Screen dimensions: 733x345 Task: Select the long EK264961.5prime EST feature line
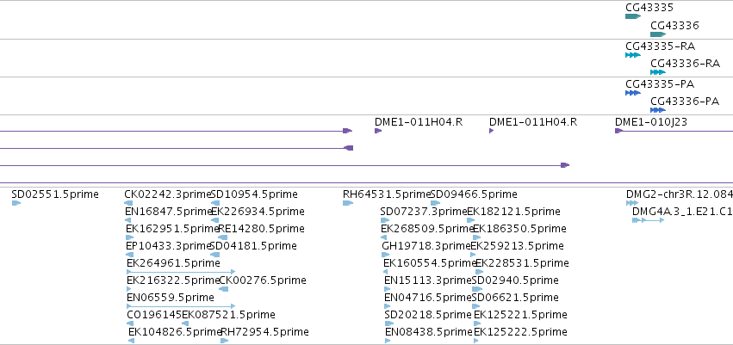click(x=181, y=272)
